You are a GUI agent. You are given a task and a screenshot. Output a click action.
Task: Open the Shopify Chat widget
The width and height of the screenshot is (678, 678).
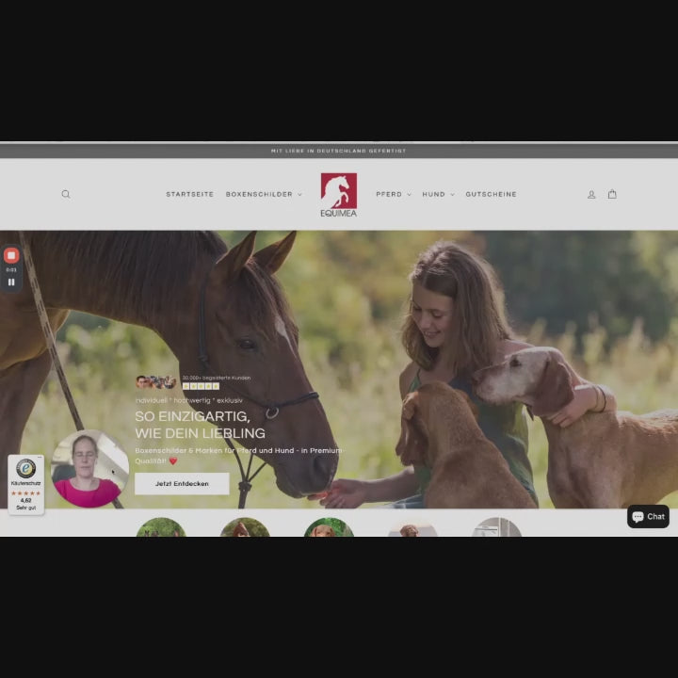click(x=648, y=516)
